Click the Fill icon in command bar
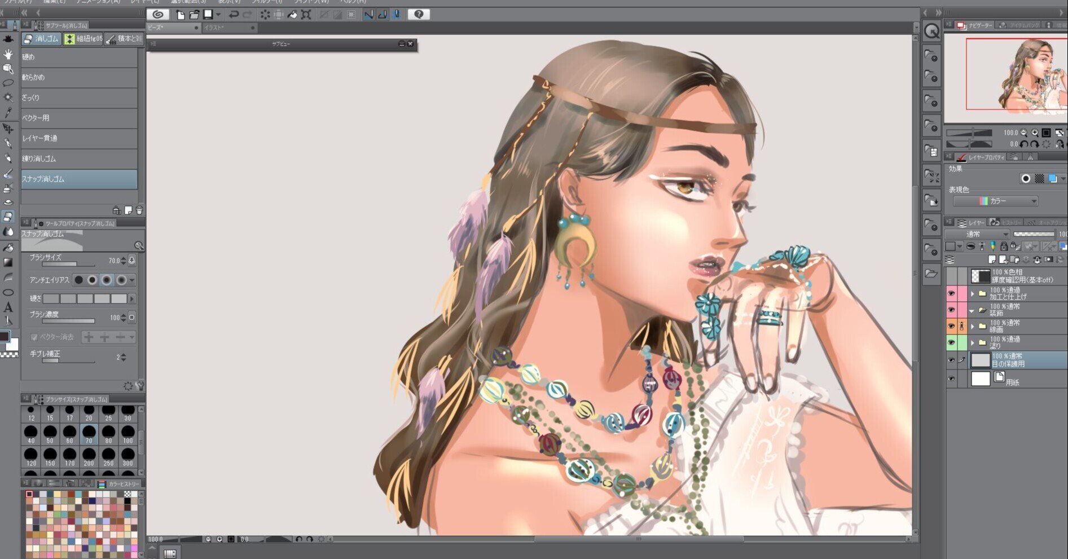The width and height of the screenshot is (1068, 559). 292,15
